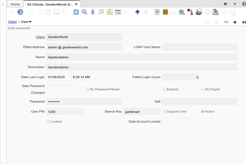Open Zoom Across icon
This screenshot has width=246, height=164.
pos(182,12)
